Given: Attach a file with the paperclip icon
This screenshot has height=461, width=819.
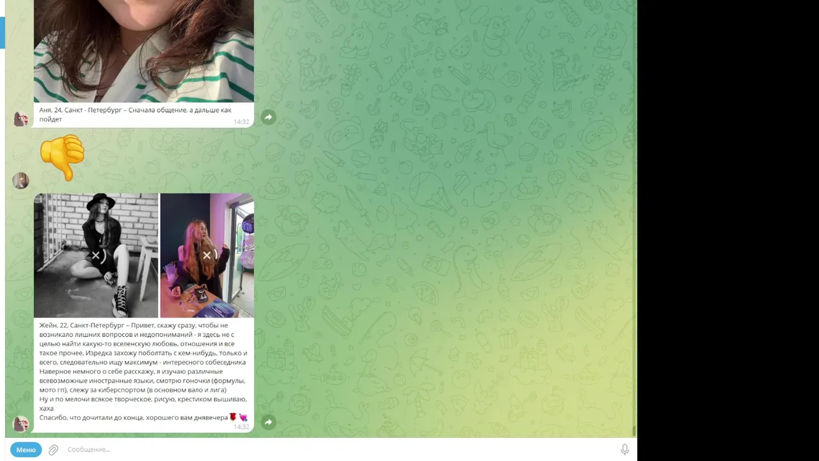Looking at the screenshot, I should (54, 449).
